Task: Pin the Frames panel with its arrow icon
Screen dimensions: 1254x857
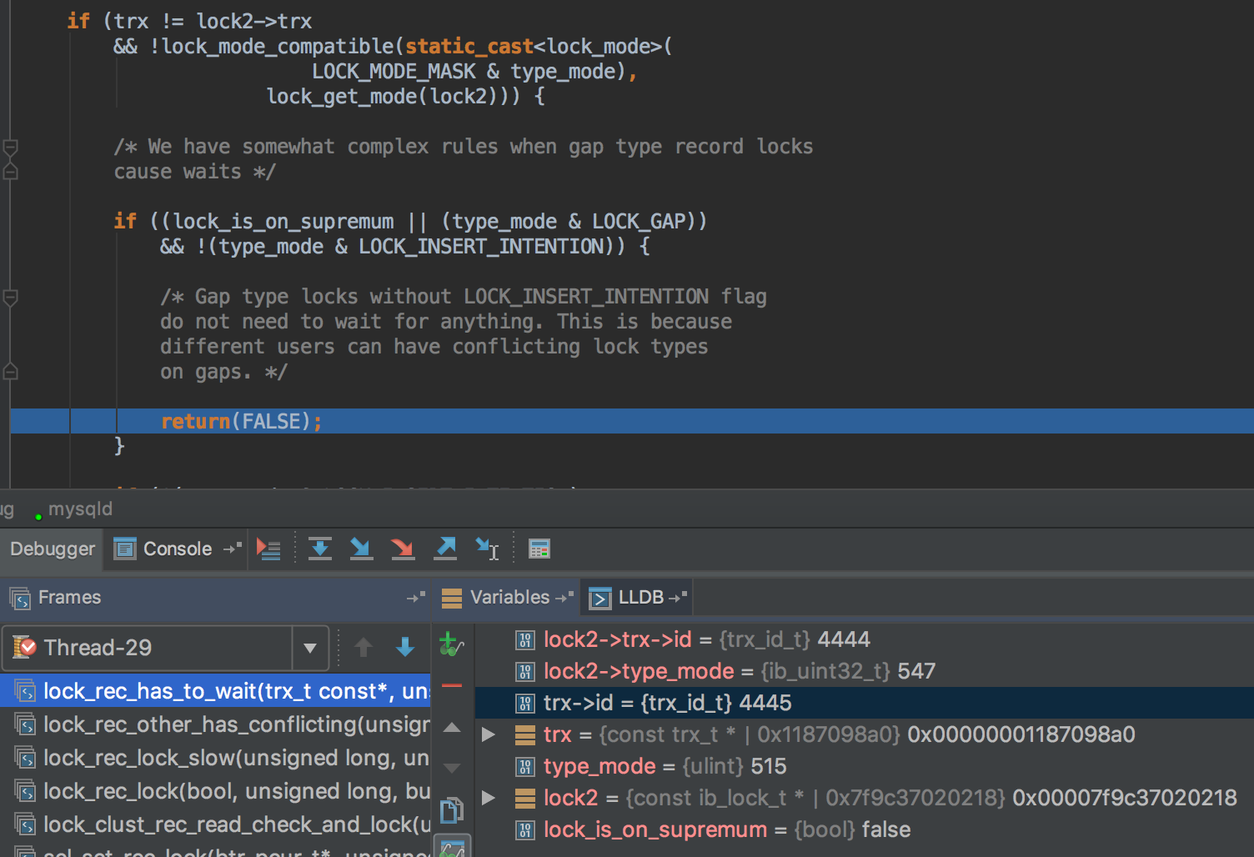Action: click(415, 597)
